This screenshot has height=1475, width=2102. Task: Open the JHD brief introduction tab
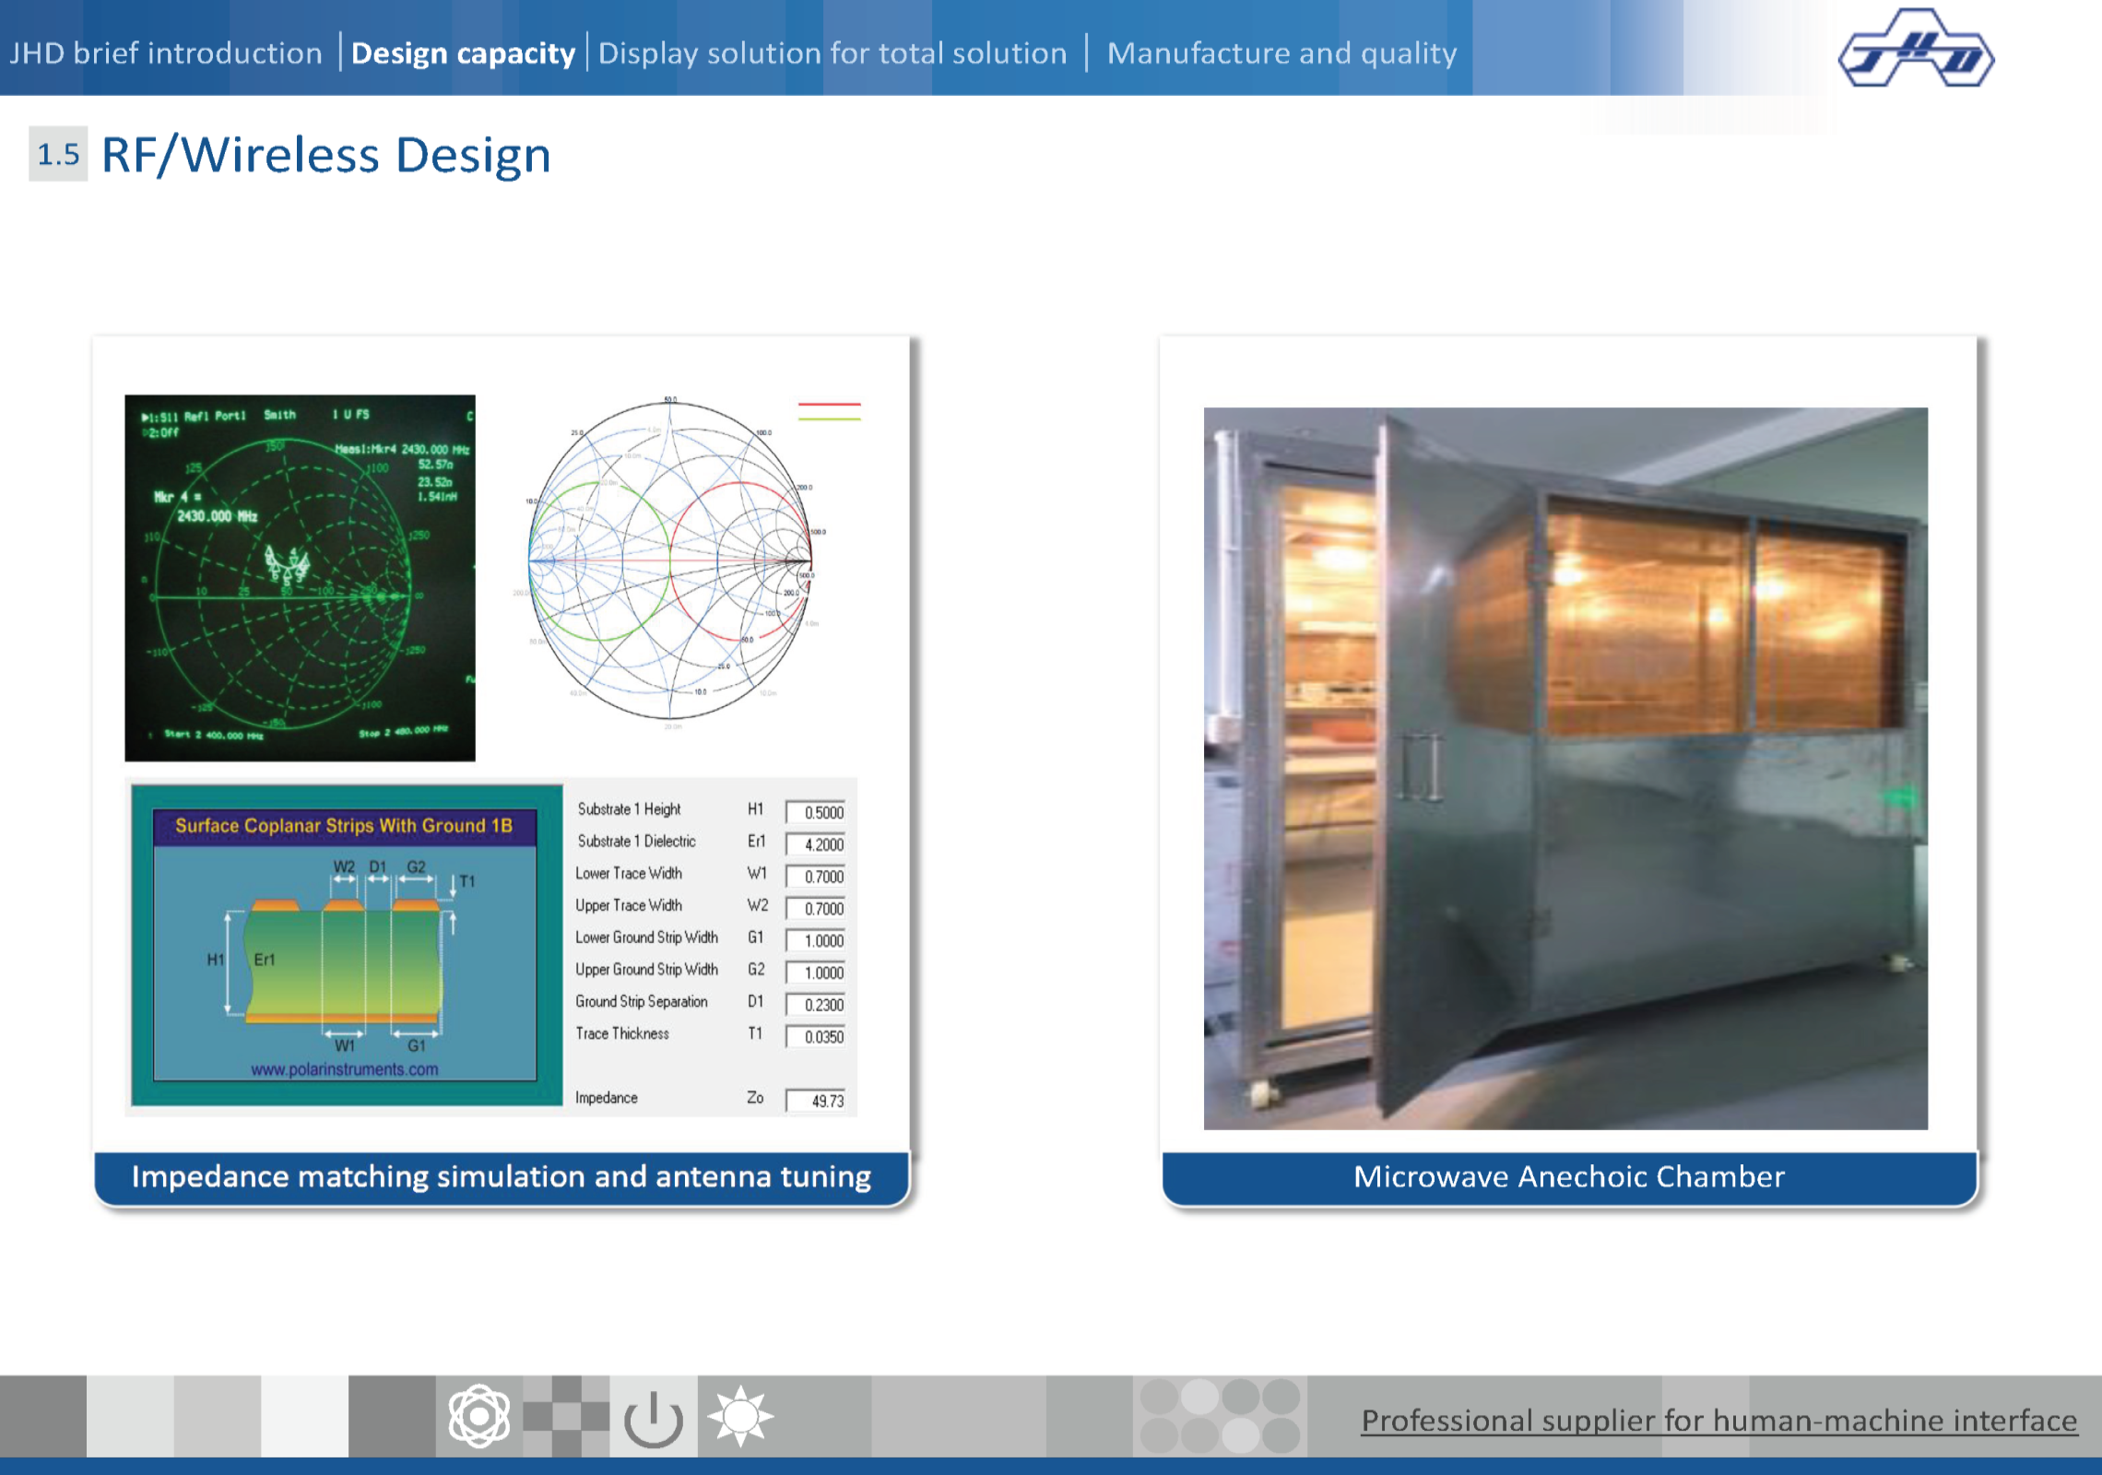coord(166,53)
